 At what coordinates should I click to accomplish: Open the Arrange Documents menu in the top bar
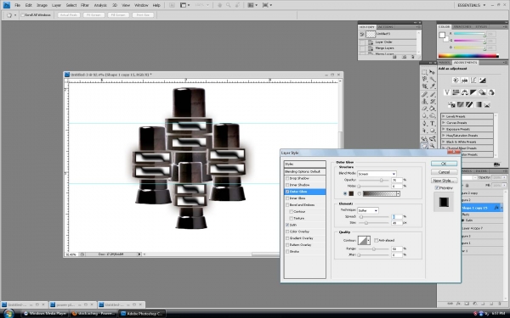click(252, 5)
